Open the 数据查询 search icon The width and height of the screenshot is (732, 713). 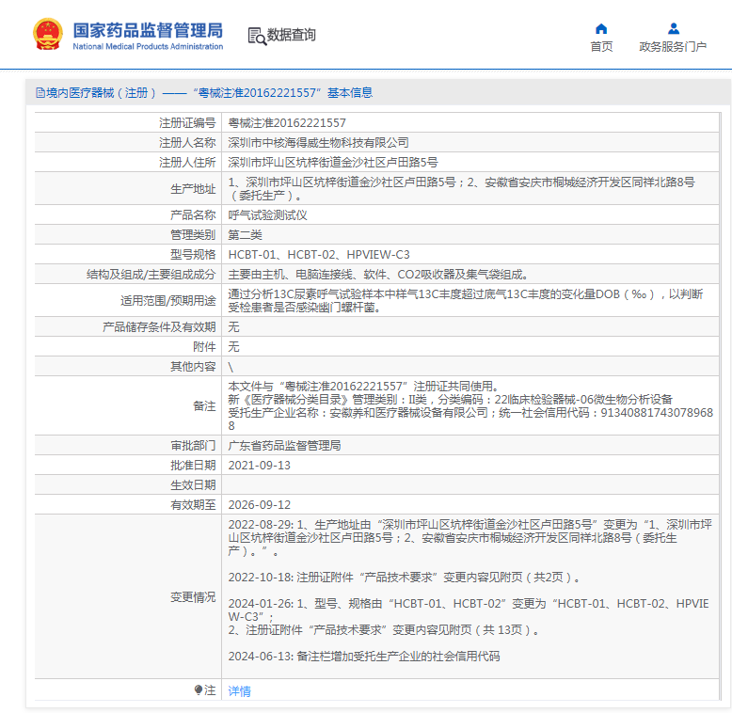coord(257,37)
